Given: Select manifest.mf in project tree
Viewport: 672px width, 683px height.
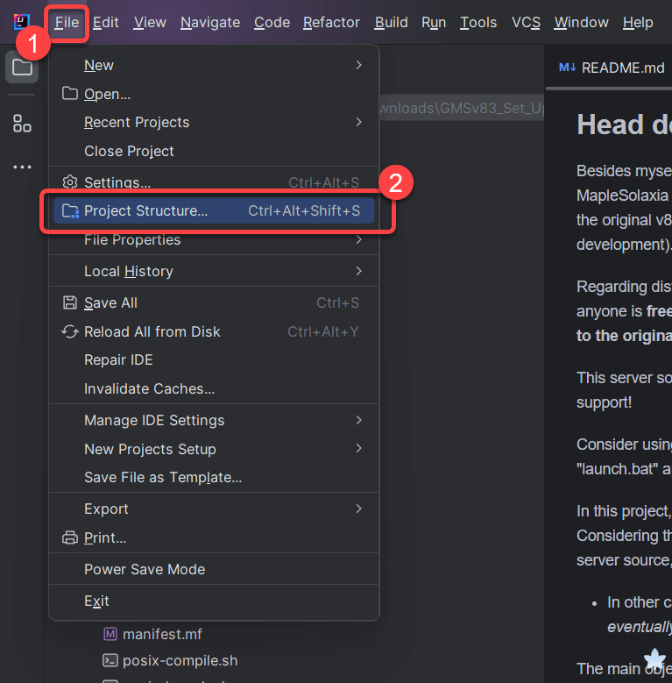Looking at the screenshot, I should pyautogui.click(x=162, y=634).
